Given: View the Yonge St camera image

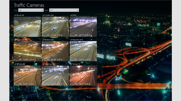Looking at the screenshot, I should (83, 76).
